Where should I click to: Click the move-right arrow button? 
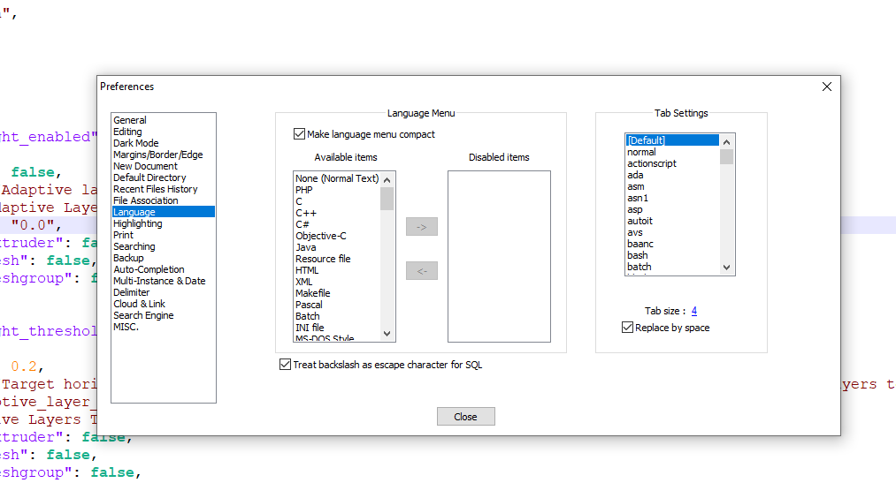pyautogui.click(x=422, y=227)
